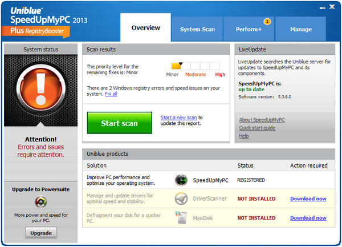Click the priority level indicator bar
The image size is (342, 247).
point(195,66)
